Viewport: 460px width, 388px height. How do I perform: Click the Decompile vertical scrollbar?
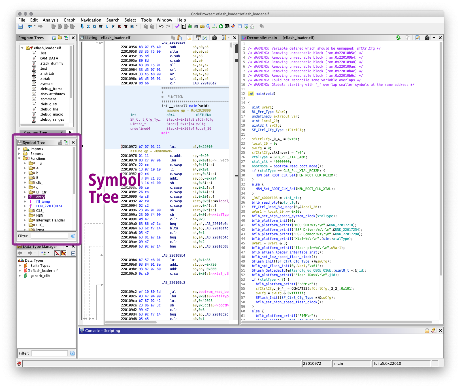441,159
